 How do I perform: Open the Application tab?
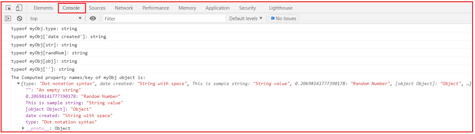point(218,8)
